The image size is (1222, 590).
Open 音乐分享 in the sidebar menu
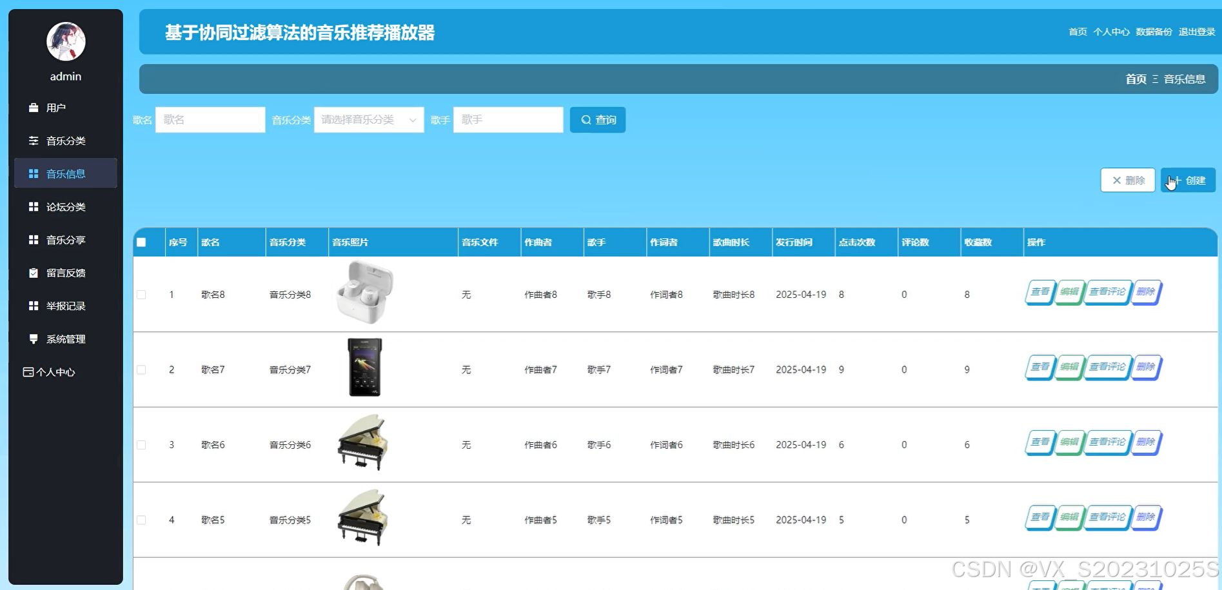pos(66,240)
